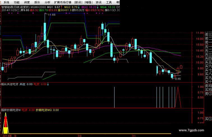Click the red-yellow spike in 强势抄底吃货M panel

tap(6, 123)
